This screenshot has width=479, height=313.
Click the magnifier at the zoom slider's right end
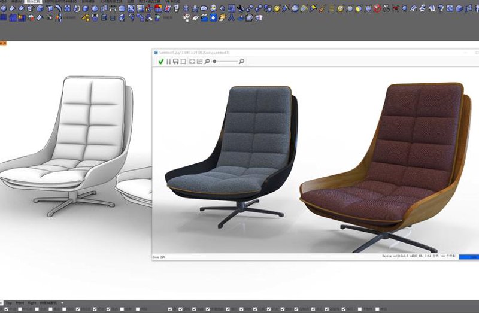pos(241,62)
